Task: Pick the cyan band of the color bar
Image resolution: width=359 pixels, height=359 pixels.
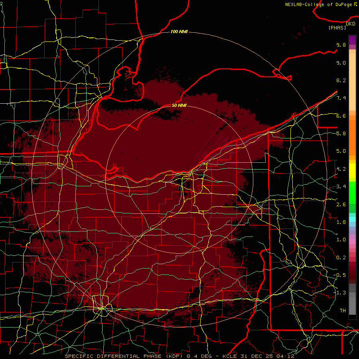Action: coord(352,219)
